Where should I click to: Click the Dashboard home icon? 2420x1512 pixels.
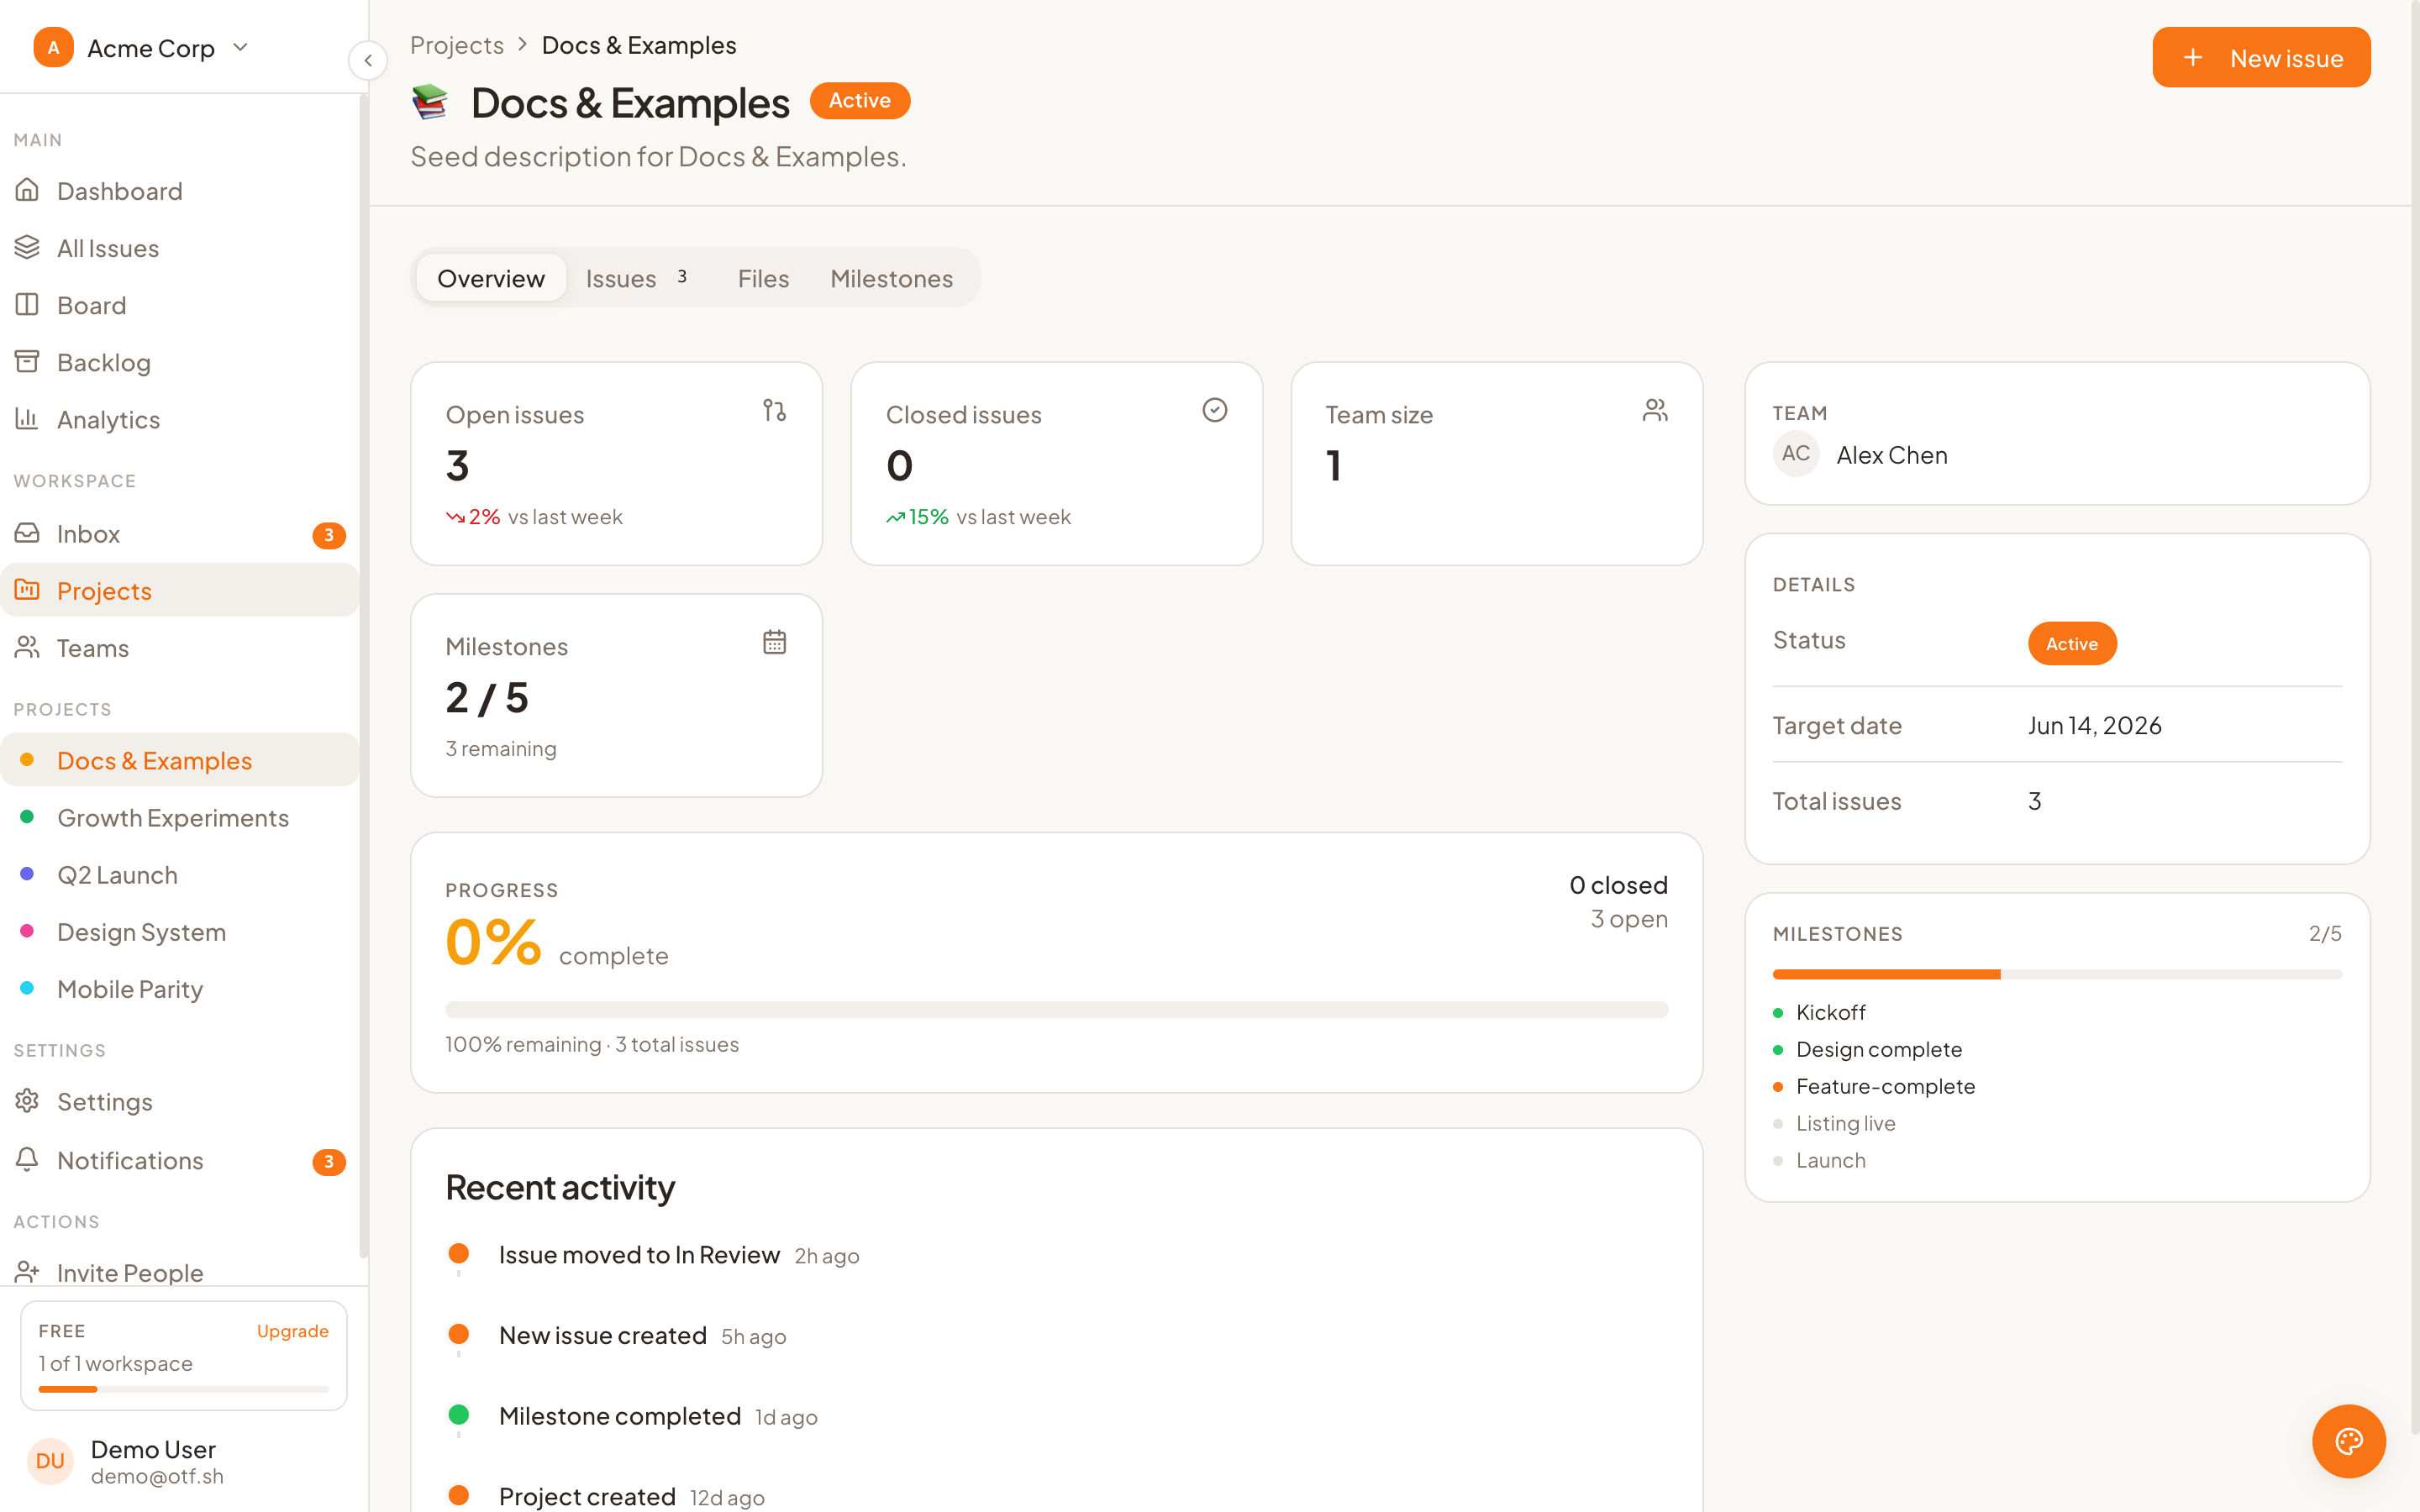pos(27,190)
